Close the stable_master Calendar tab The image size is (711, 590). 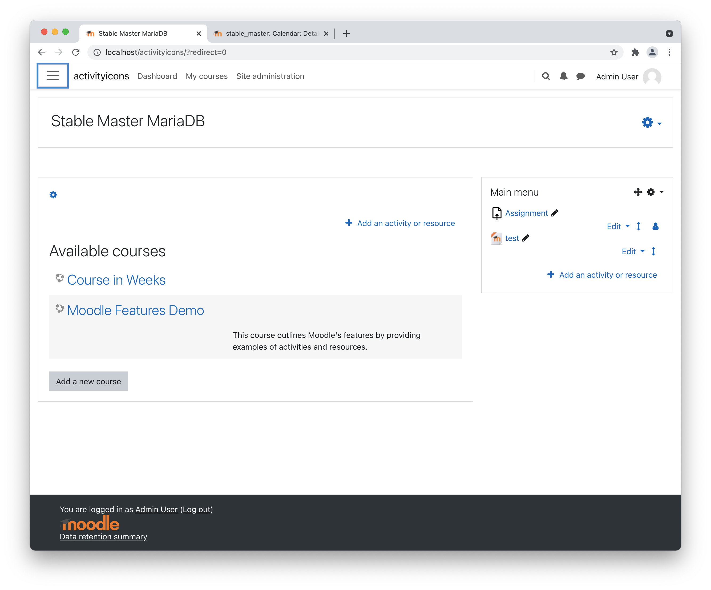(326, 34)
